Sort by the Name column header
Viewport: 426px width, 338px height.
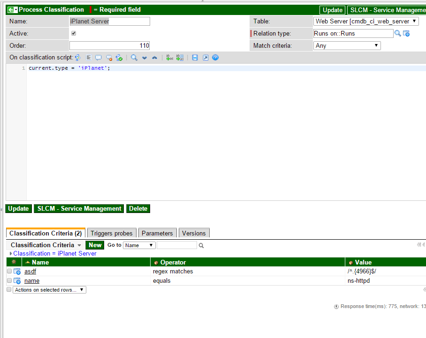tap(40, 262)
